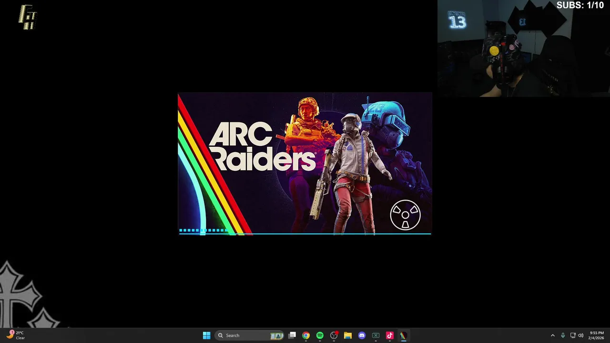Show hidden system tray icons

pyautogui.click(x=553, y=335)
